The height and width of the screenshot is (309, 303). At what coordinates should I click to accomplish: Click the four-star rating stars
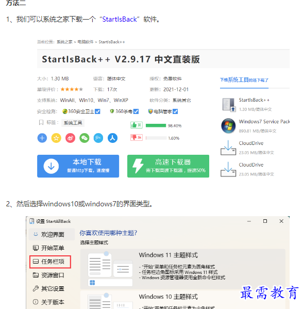[72, 89]
